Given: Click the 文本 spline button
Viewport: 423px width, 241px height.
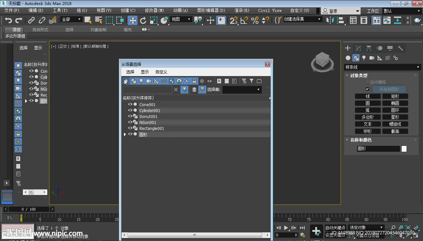Looking at the screenshot, I should 368,124.
